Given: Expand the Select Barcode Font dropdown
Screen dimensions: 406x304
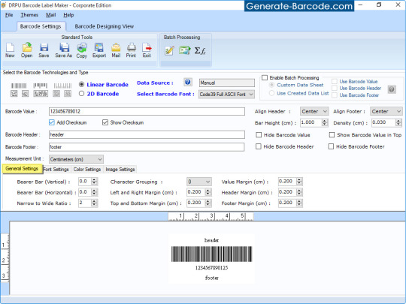Looking at the screenshot, I should pyautogui.click(x=226, y=95).
